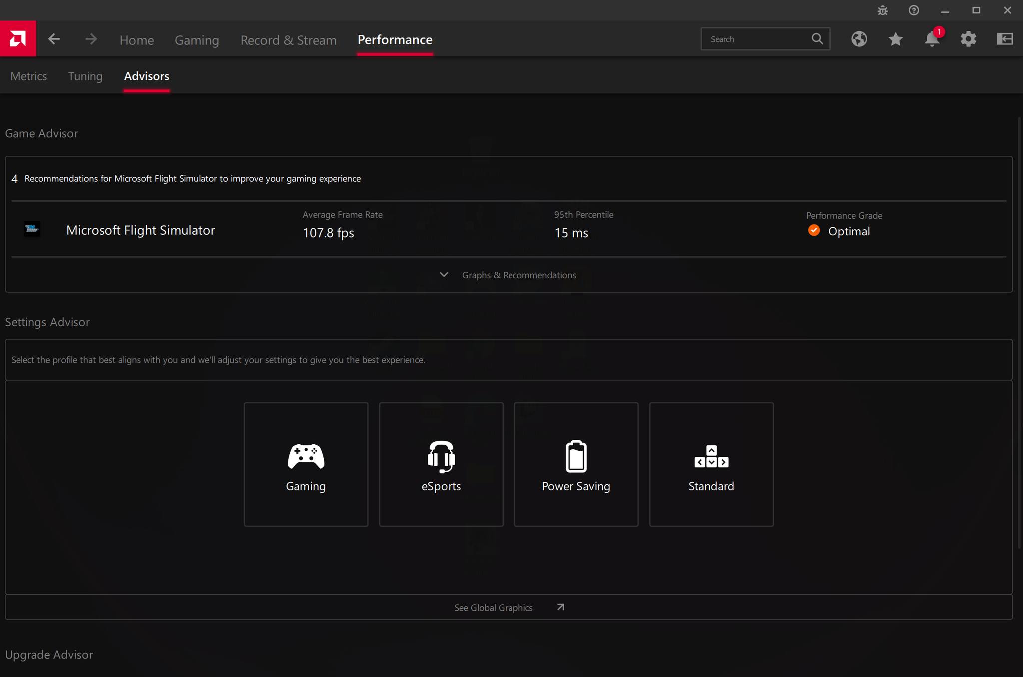1023x677 pixels.
Task: Click the Upgrade Advisor heading
Action: pos(49,655)
